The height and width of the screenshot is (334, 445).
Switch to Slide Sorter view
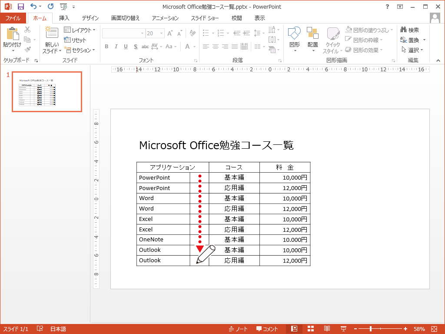pyautogui.click(x=311, y=329)
